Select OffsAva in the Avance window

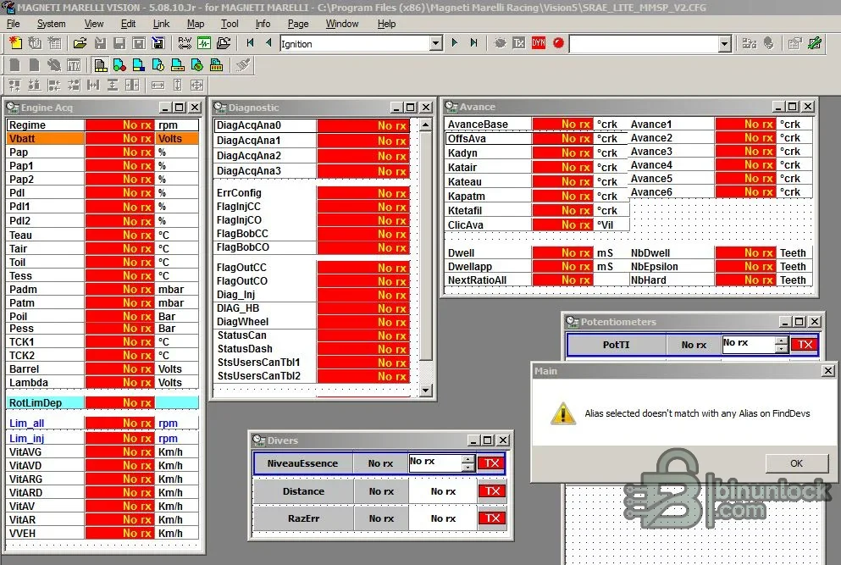point(537,138)
